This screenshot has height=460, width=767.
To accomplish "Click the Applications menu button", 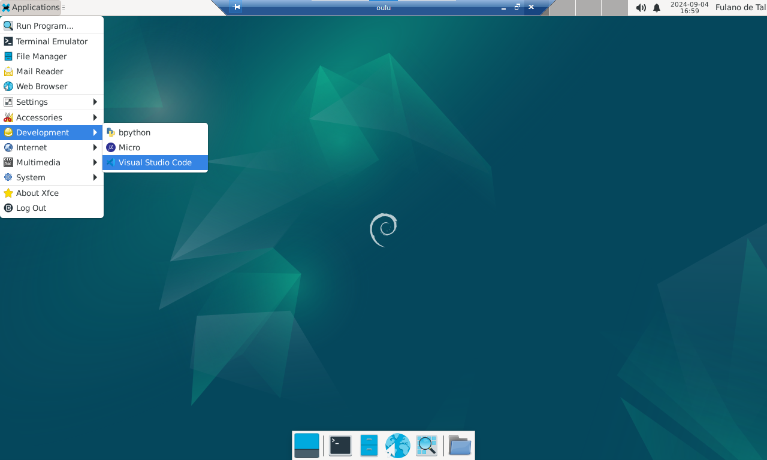I will point(31,8).
